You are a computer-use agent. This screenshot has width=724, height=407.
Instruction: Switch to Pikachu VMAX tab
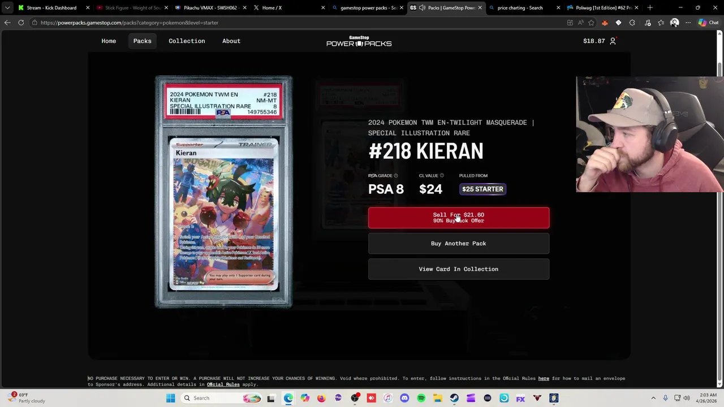210,8
